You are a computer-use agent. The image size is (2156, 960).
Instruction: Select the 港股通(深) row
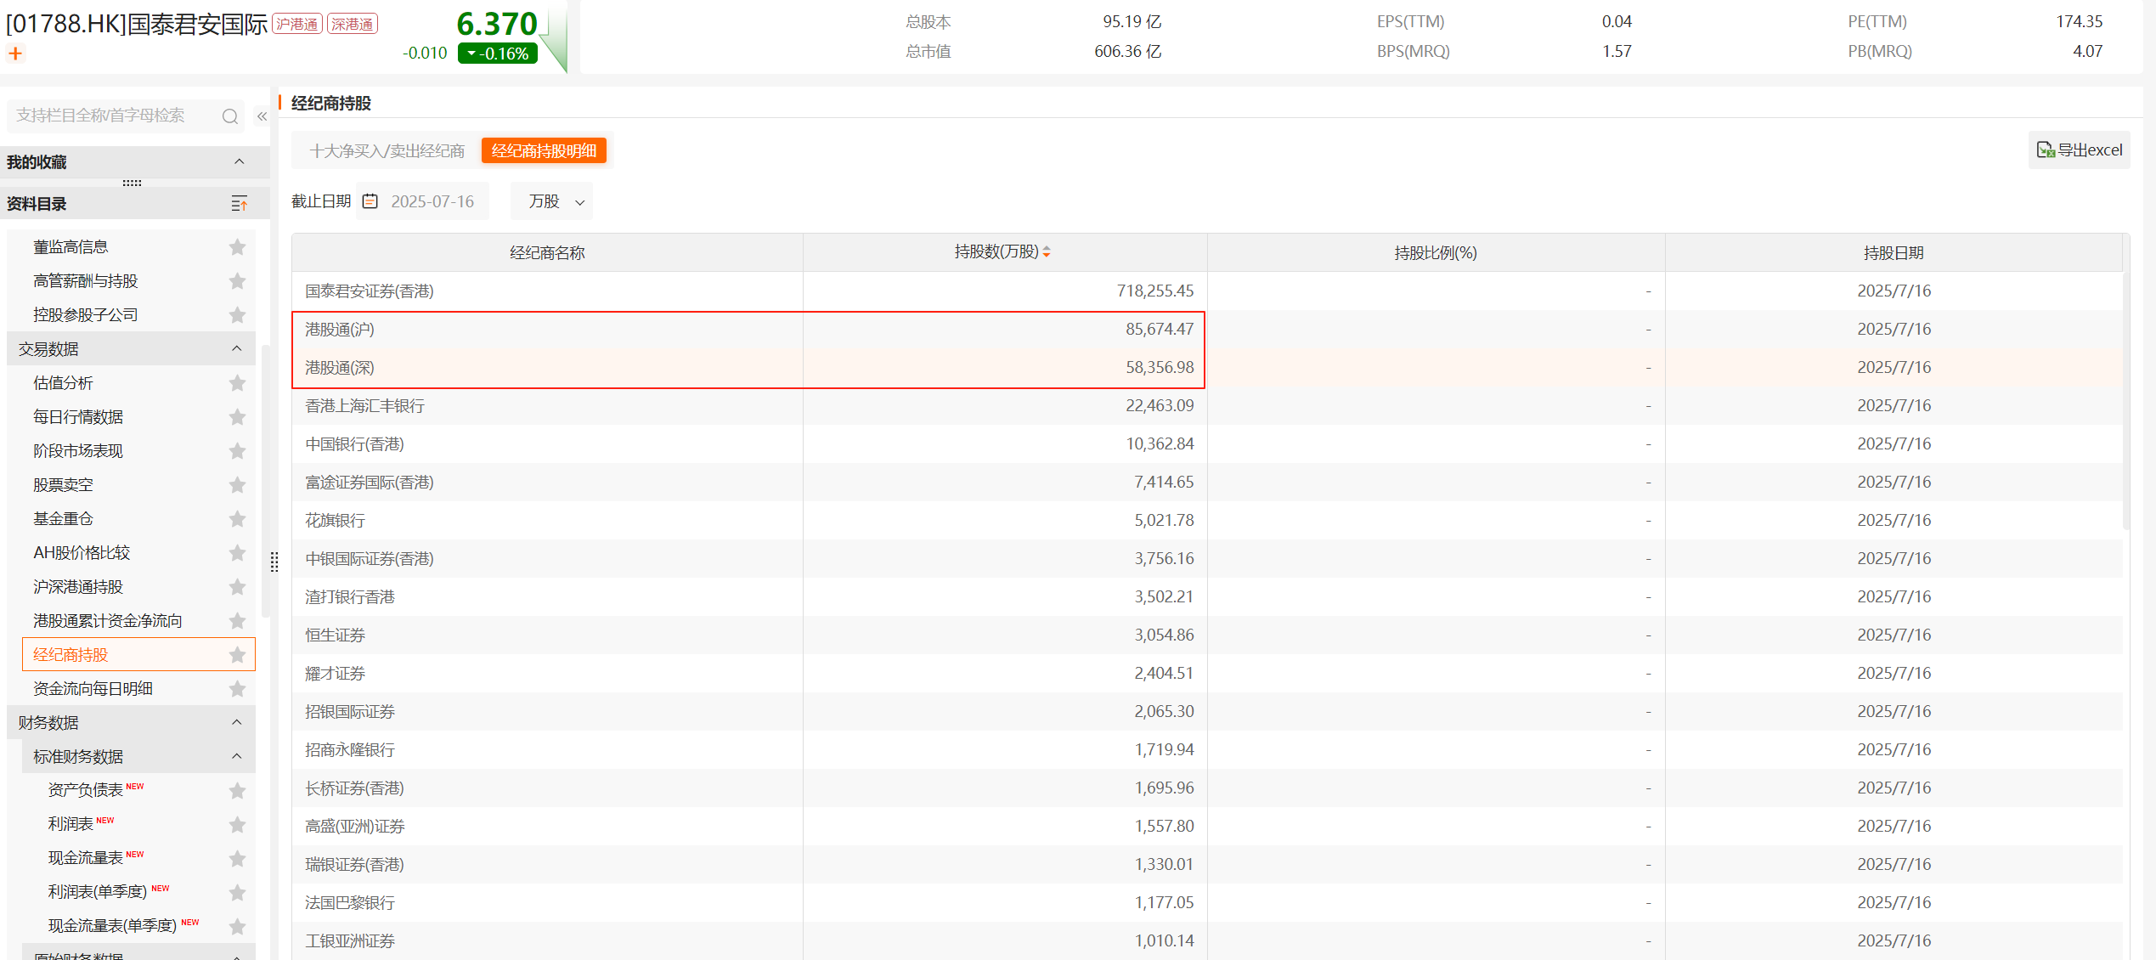point(1207,367)
